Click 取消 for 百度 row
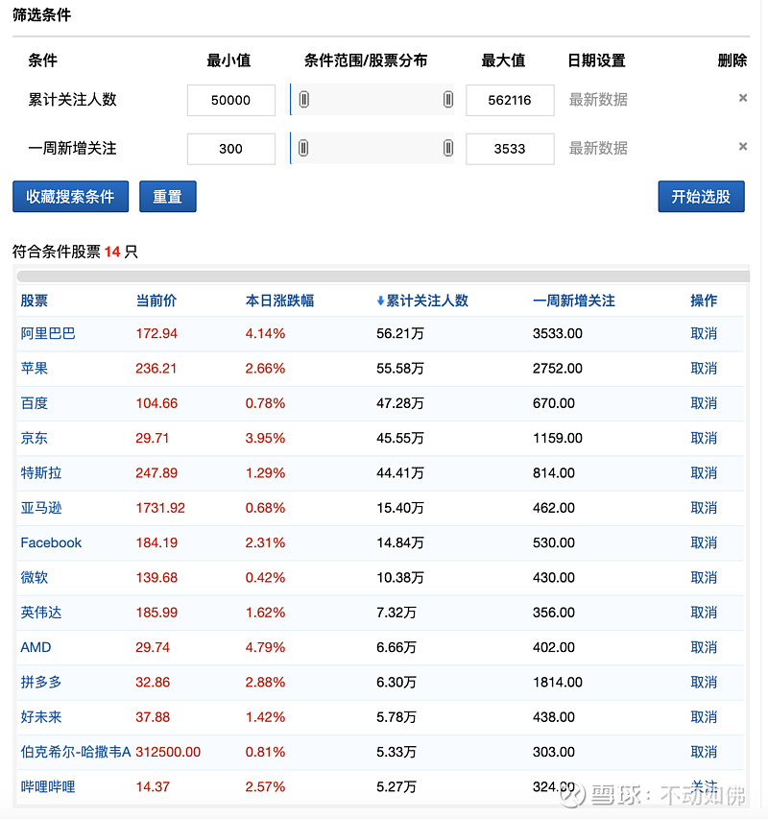Viewport: 768px width, 819px height. [x=704, y=403]
